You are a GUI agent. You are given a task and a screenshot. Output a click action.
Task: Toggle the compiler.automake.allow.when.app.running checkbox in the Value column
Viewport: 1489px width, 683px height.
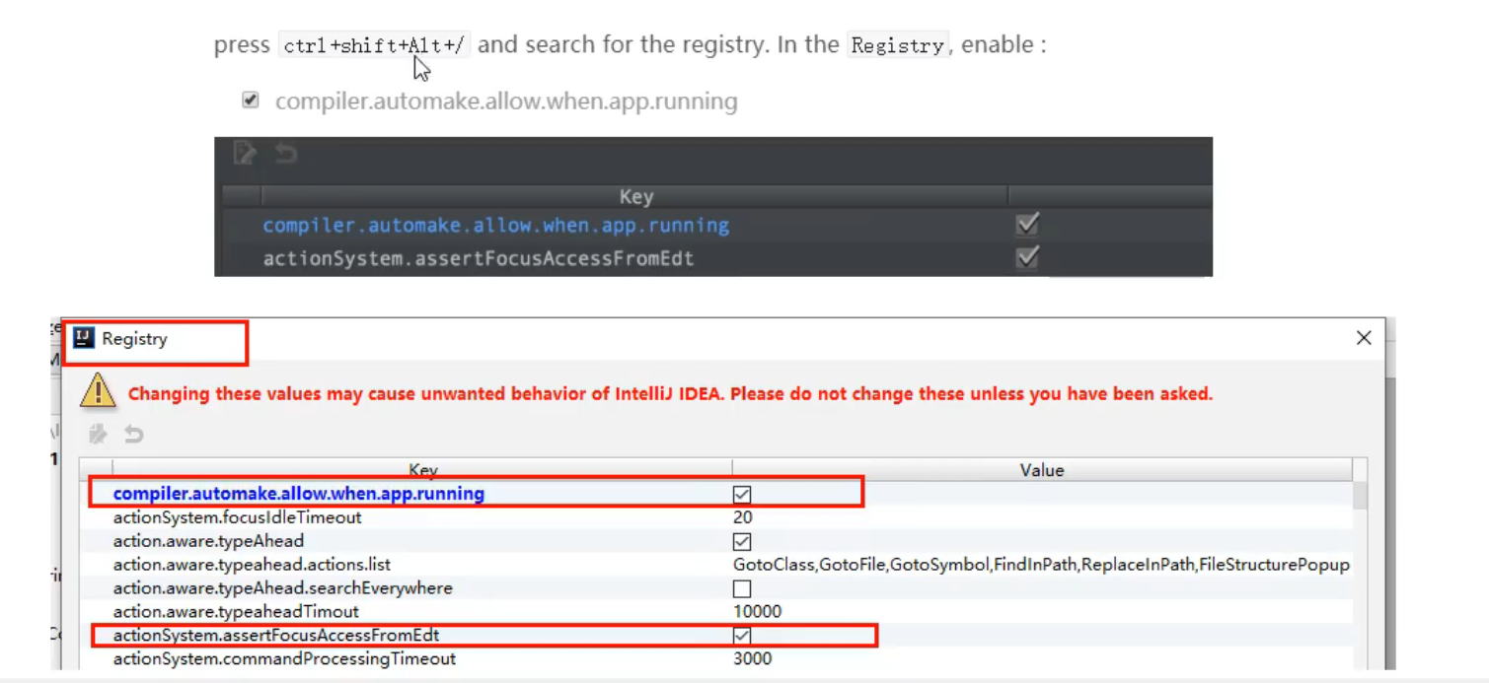[742, 494]
